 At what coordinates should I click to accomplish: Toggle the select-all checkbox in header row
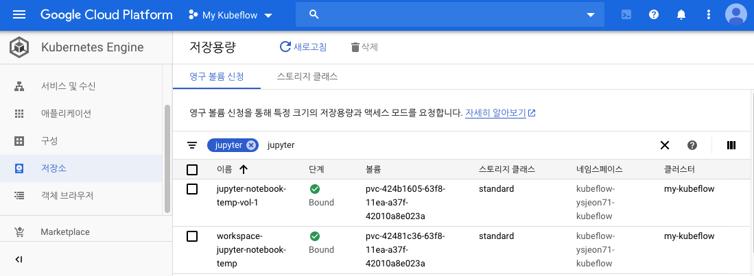(192, 169)
